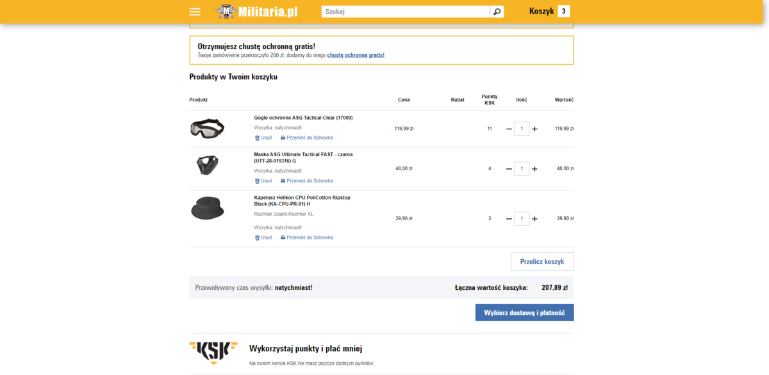Image resolution: width=769 pixels, height=375 pixels.
Task: Remove Maska ASG Ultimate from cart
Action: pos(263,181)
